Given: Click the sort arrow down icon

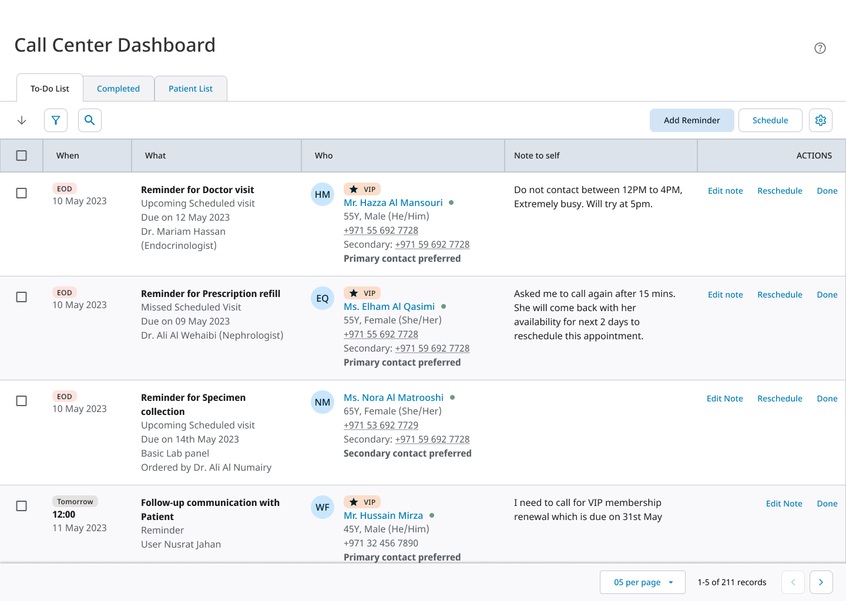Looking at the screenshot, I should [x=22, y=120].
